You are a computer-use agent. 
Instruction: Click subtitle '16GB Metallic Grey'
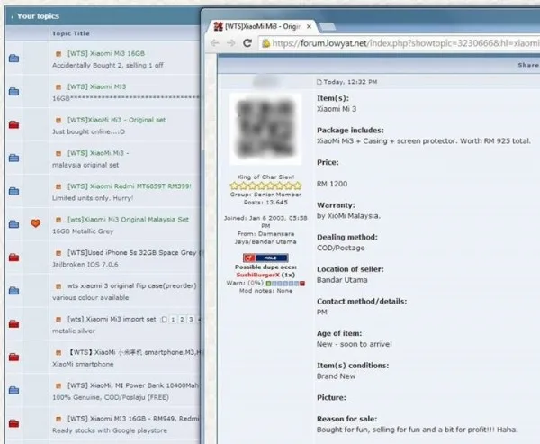click(83, 231)
